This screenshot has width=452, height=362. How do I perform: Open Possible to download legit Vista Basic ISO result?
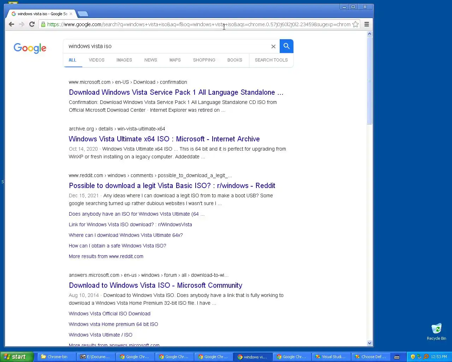pyautogui.click(x=172, y=186)
